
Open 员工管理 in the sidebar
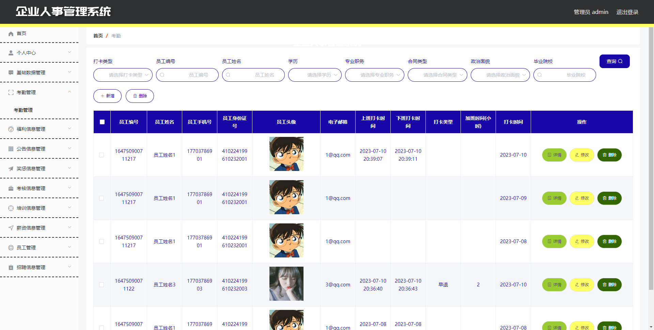pos(39,248)
